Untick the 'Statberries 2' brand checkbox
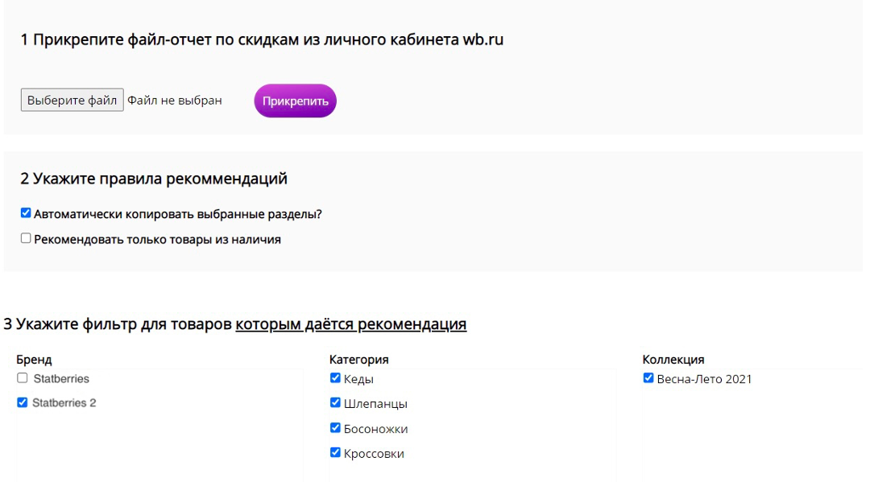This screenshot has height=482, width=870. (23, 403)
